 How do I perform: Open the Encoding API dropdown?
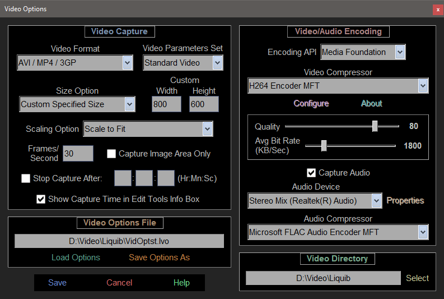[399, 52]
